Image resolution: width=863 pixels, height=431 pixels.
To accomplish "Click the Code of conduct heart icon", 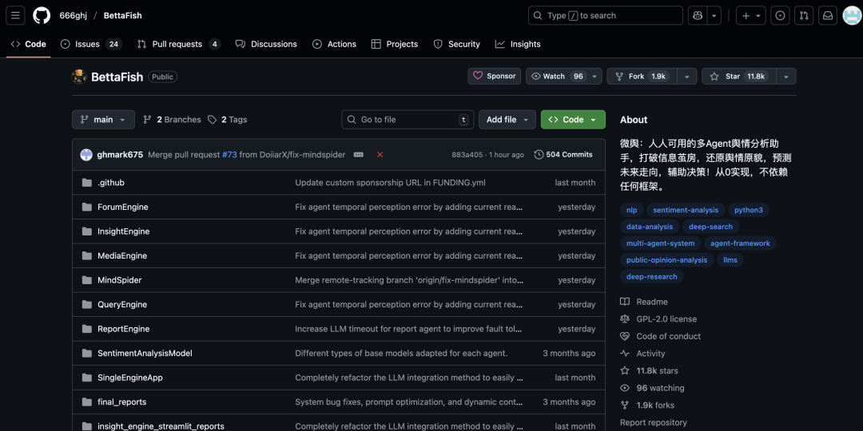I will pos(625,336).
